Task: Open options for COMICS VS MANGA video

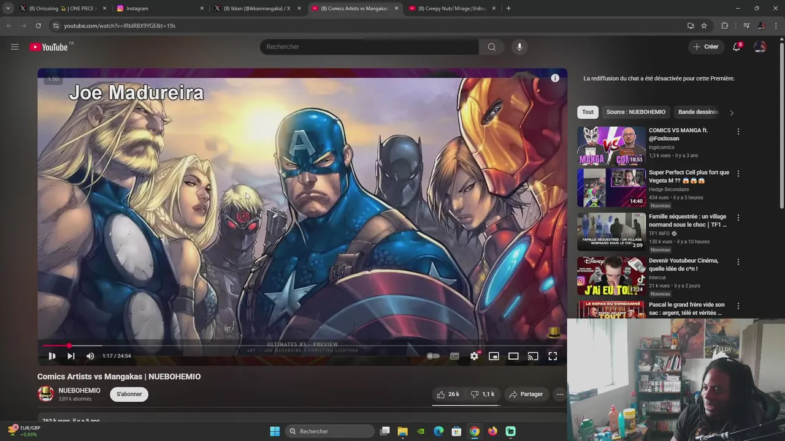Action: pyautogui.click(x=738, y=132)
